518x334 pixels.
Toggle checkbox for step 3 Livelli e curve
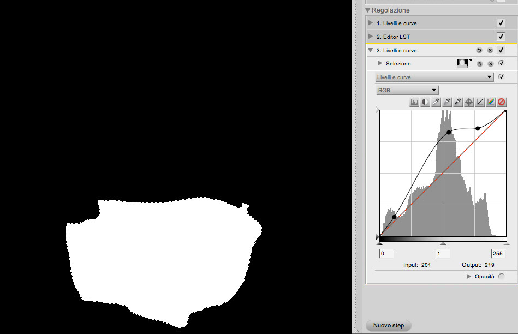tap(501, 50)
